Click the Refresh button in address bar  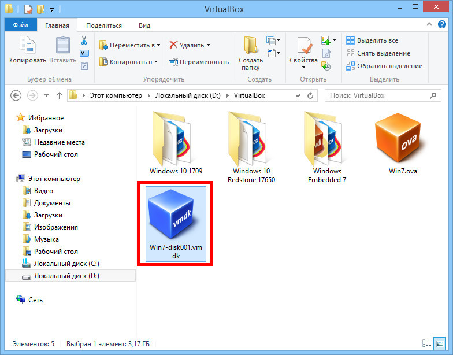310,95
